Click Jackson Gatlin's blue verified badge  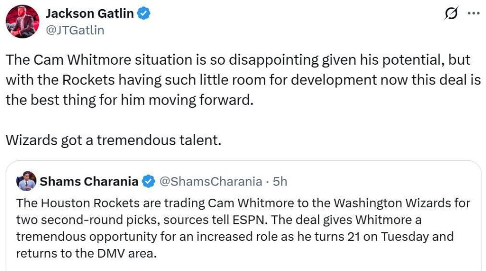tap(143, 14)
